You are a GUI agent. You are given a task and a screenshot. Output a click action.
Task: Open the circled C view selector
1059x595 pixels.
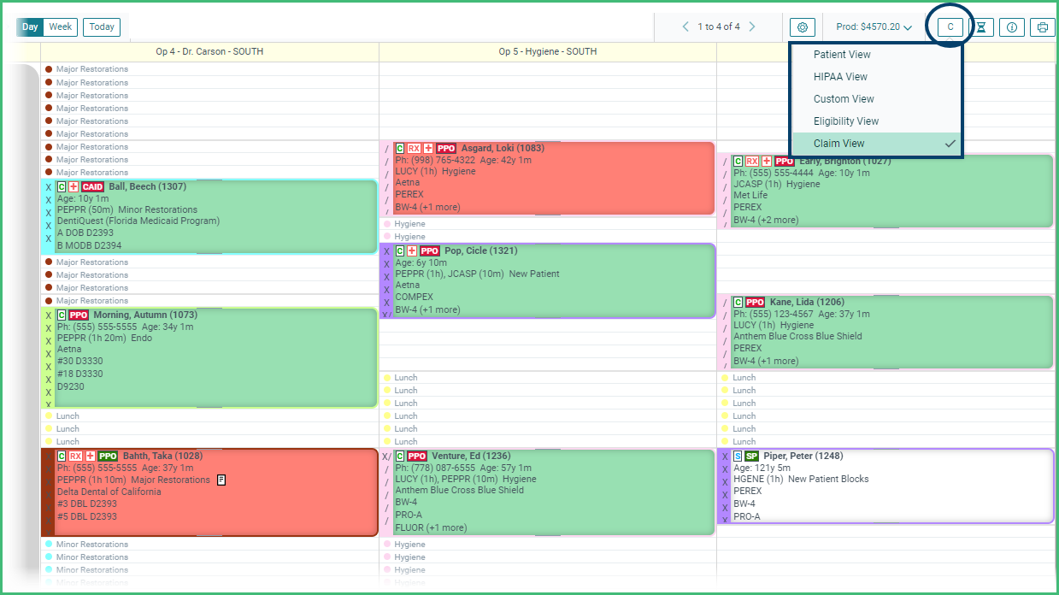[949, 27]
